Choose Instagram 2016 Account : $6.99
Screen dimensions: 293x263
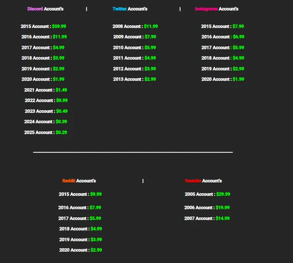(x=223, y=37)
